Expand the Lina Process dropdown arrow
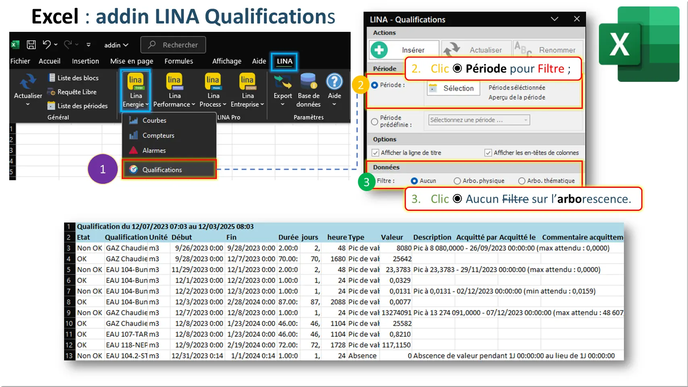The image size is (688, 387). [x=224, y=104]
